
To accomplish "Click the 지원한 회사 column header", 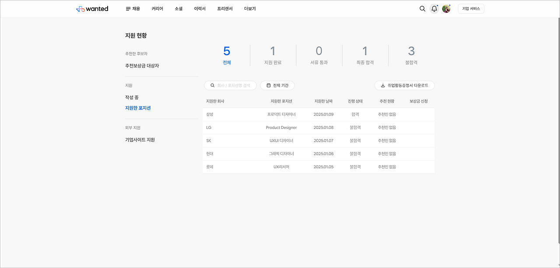I will click(x=215, y=101).
